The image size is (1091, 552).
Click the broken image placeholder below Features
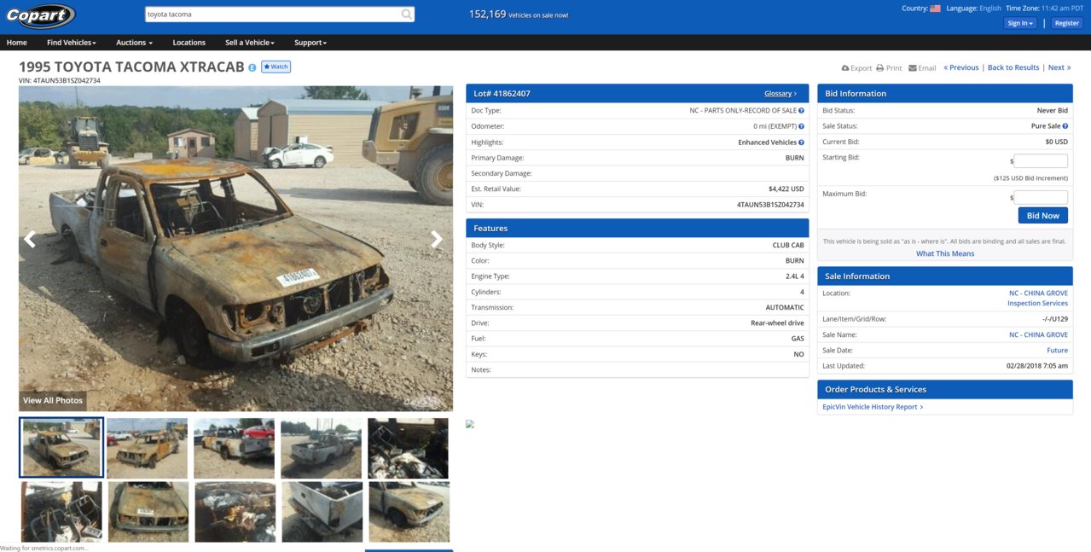(x=470, y=424)
